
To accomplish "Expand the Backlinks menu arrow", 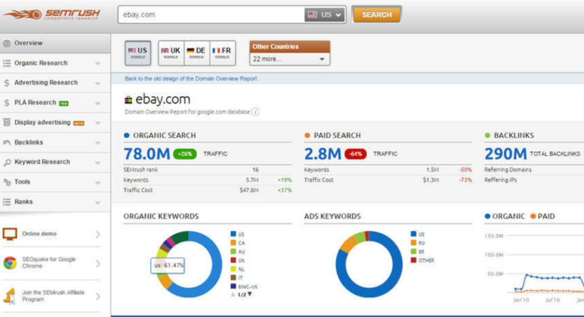I will click(x=98, y=143).
